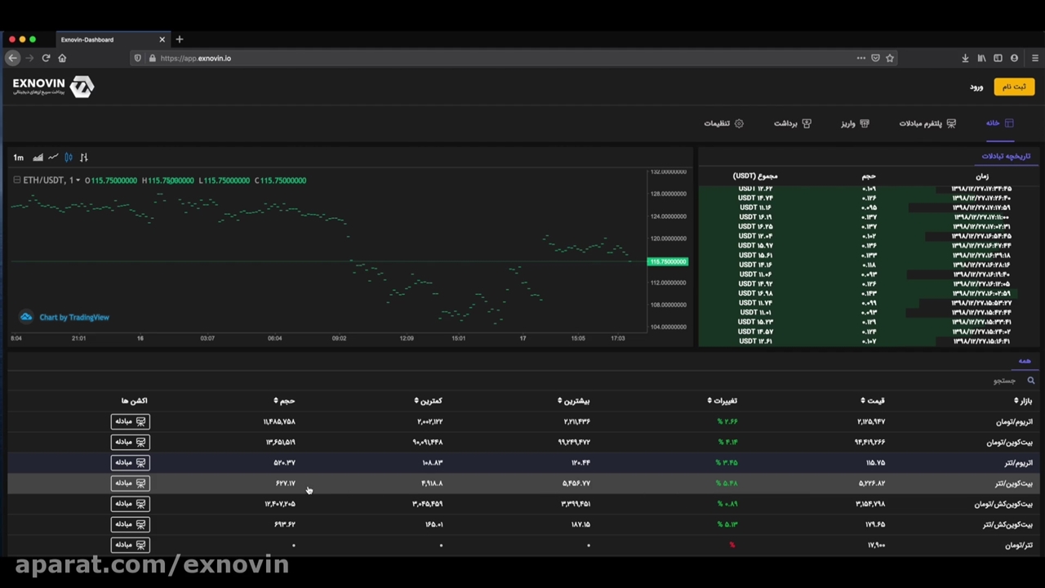Viewport: 1045px width, 588px height.
Task: Open the 1m timeframe selector
Action: tap(18, 157)
